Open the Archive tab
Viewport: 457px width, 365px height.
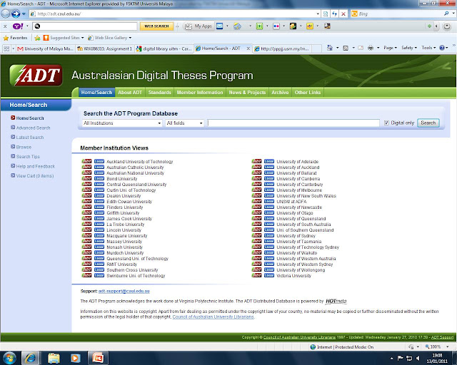[280, 92]
